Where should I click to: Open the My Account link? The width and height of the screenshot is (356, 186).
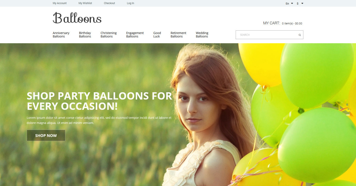pos(60,3)
